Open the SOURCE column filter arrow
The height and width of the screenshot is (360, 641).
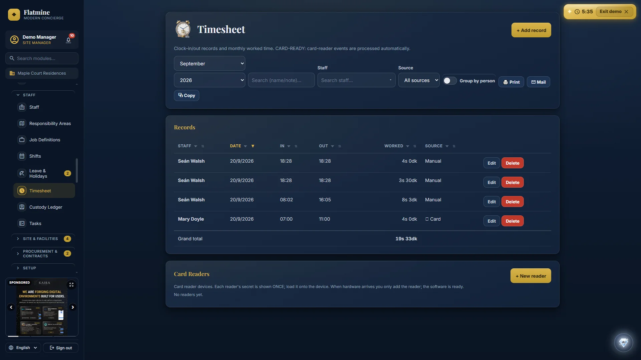click(447, 146)
